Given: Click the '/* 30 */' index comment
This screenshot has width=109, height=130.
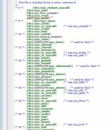Looking at the screenshot, I should [x=20, y=88].
